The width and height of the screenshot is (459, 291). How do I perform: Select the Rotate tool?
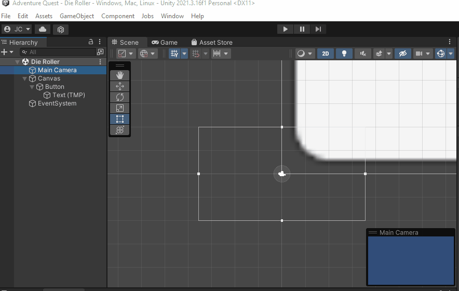pyautogui.click(x=119, y=97)
